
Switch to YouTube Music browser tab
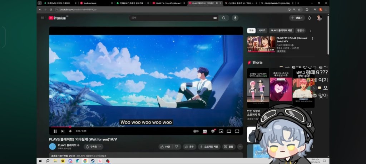(x=96, y=3)
